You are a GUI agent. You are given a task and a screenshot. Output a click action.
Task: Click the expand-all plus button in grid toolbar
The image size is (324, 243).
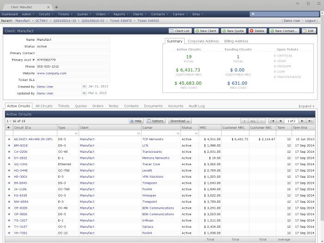244,121
